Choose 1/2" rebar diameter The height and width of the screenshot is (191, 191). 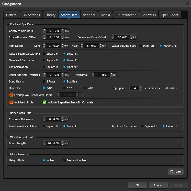(x=64, y=88)
